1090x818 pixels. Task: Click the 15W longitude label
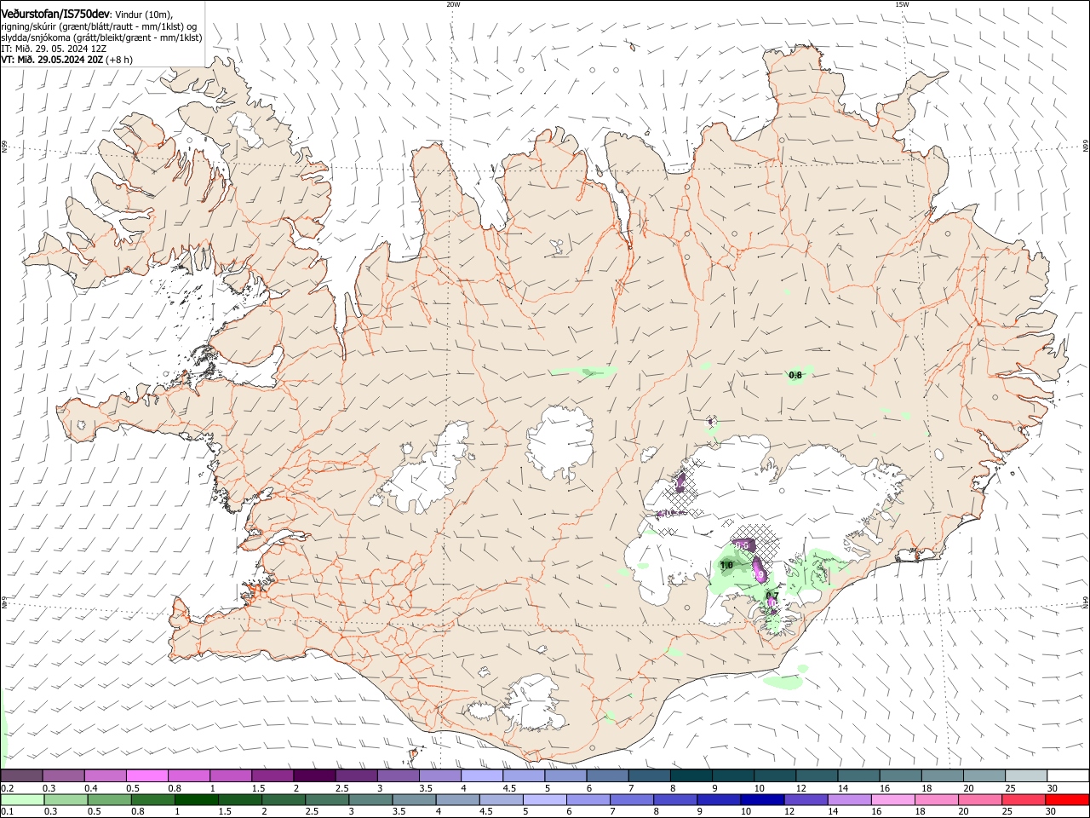coord(902,4)
